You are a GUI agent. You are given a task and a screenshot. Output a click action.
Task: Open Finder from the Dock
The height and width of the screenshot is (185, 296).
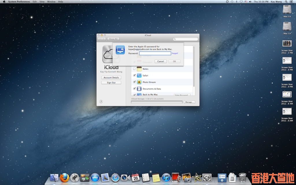(54, 178)
